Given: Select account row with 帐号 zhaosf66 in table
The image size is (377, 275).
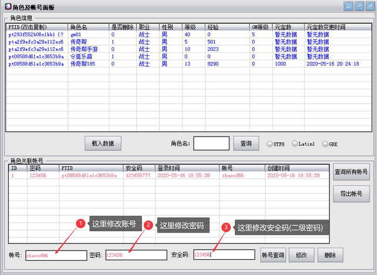Looking at the screenshot, I should [169, 175].
